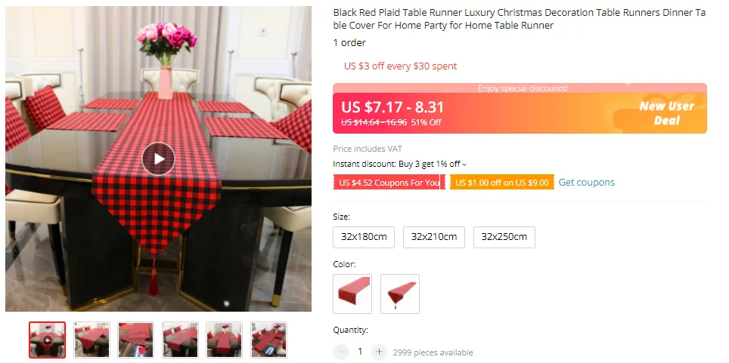Select the 32x180cm size option

(364, 237)
